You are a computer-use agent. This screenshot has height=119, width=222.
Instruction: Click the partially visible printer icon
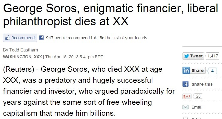tap(185, 118)
